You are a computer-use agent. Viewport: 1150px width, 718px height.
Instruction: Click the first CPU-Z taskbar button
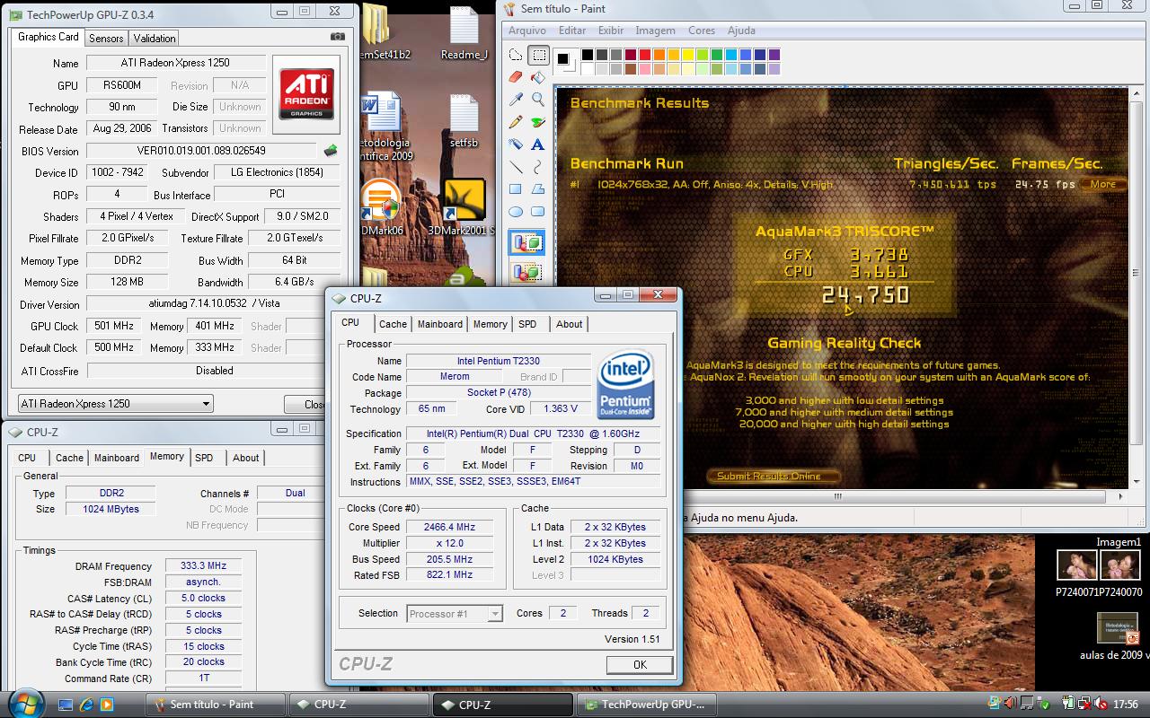click(358, 705)
